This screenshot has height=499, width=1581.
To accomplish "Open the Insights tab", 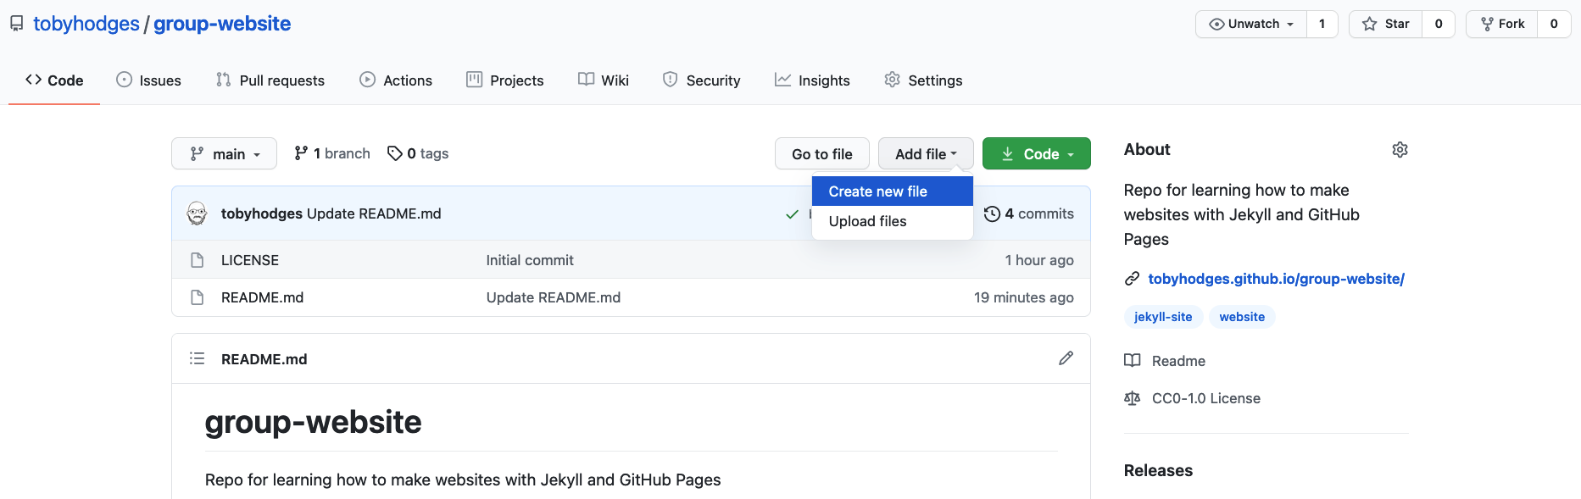I will 812,80.
